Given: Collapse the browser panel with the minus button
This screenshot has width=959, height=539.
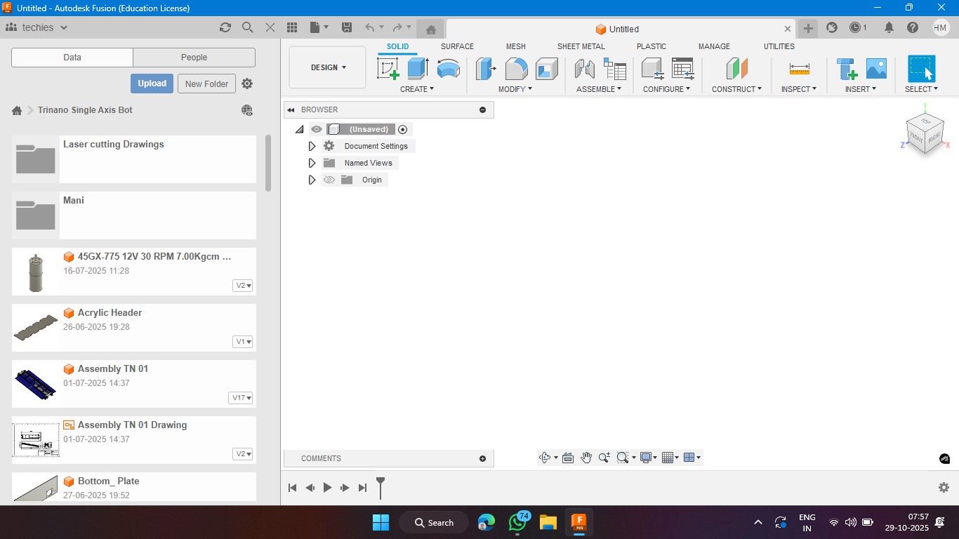Looking at the screenshot, I should (x=482, y=109).
